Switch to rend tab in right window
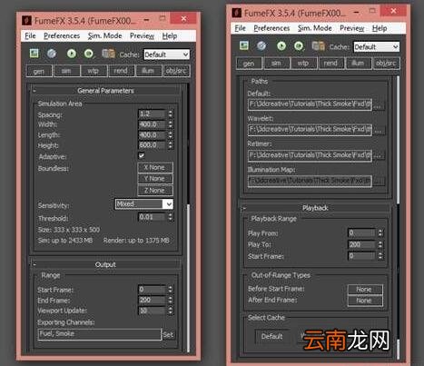This screenshot has width=424, height=366. [330, 64]
